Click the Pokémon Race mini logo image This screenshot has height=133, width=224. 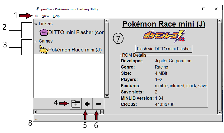coord(164,37)
